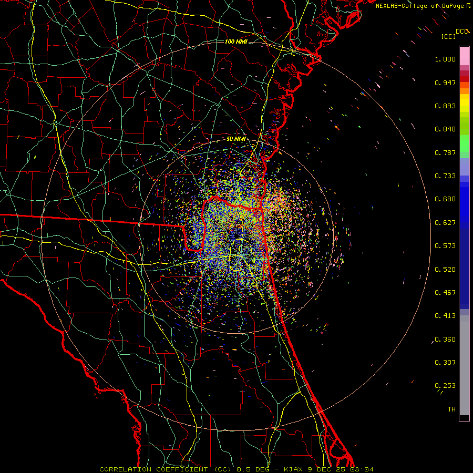
Task: Click the 0.413 legend value
Action: click(x=445, y=316)
